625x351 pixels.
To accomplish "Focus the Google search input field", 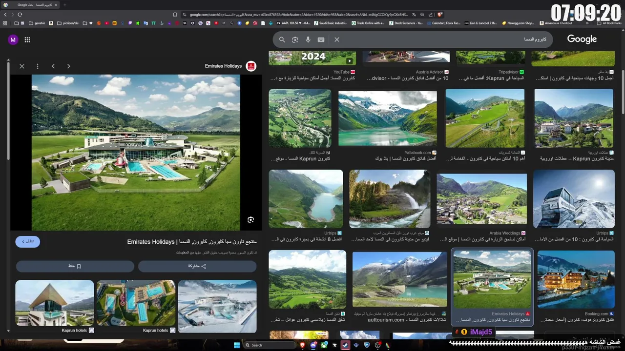I will click(x=444, y=39).
